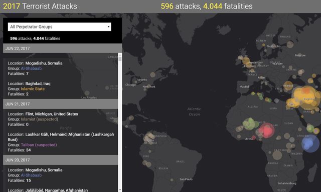Screen dimensions: 321x192
Task: Click the Islamist (suspected) group link
Action: [x=39, y=119]
